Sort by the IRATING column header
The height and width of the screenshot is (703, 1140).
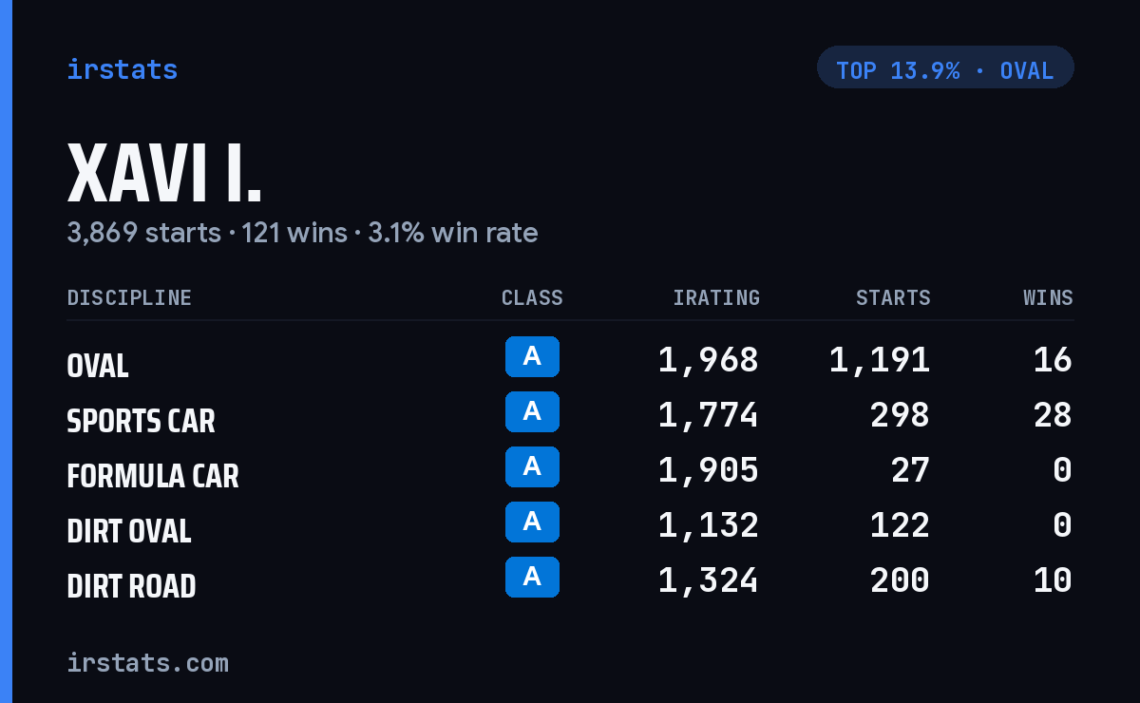pyautogui.click(x=716, y=297)
